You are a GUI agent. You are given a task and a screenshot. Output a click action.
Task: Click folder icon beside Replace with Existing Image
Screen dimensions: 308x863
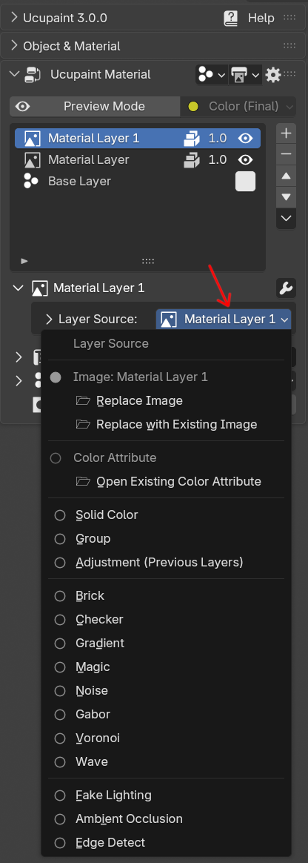point(83,424)
